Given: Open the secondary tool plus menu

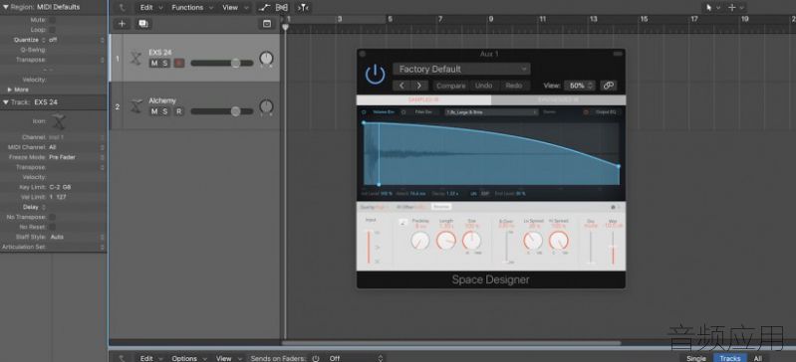Looking at the screenshot, I should pos(736,8).
